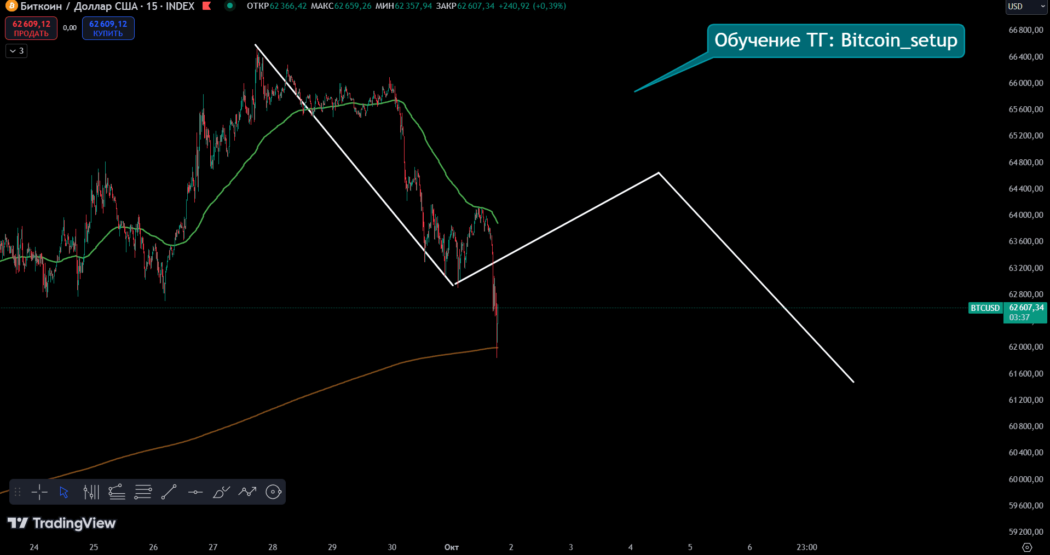Click the Окт date label on time axis

tap(452, 547)
